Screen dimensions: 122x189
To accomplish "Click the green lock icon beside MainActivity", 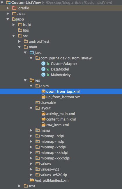I will pos(48,75).
